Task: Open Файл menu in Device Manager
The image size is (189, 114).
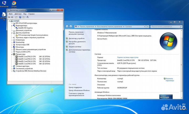Action: coord(10,14)
